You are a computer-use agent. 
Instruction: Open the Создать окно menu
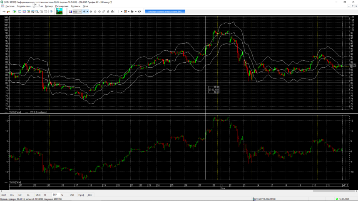pyautogui.click(x=24, y=6)
